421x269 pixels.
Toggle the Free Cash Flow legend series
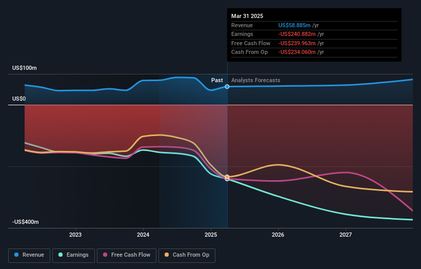(x=127, y=255)
